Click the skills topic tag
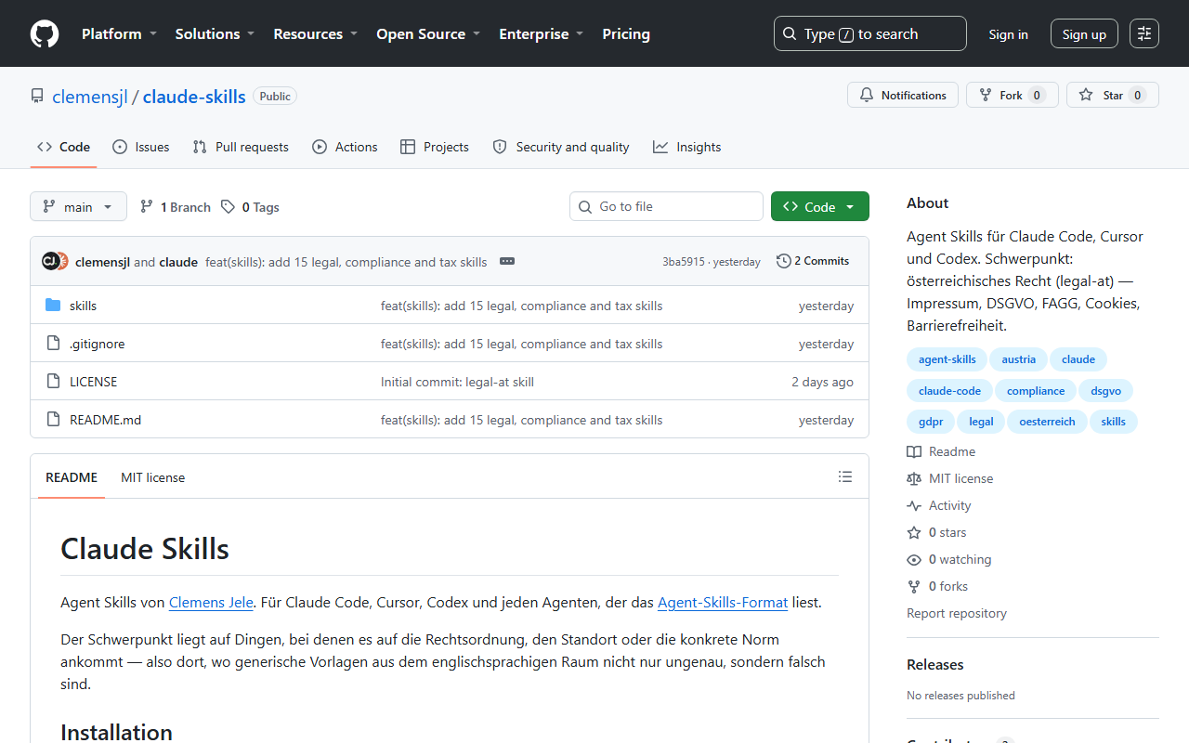The width and height of the screenshot is (1189, 743). click(1114, 422)
